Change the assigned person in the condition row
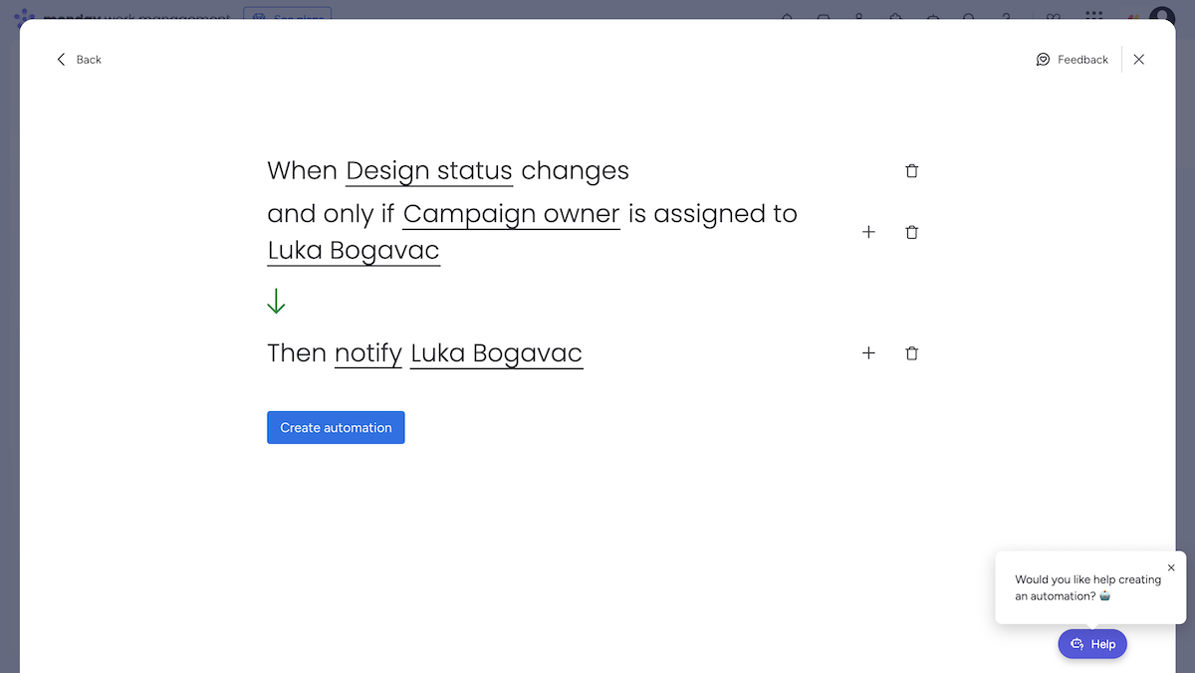This screenshot has width=1195, height=673. tap(354, 251)
